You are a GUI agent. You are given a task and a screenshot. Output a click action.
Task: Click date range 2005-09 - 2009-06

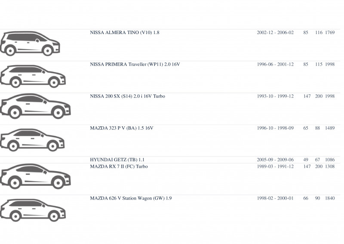(275, 160)
